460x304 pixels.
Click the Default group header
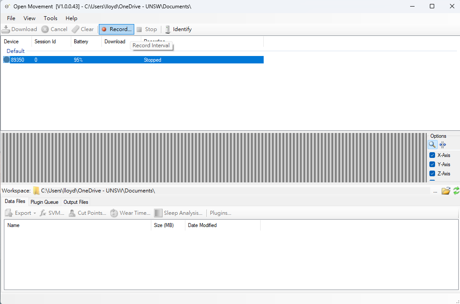pyautogui.click(x=16, y=51)
